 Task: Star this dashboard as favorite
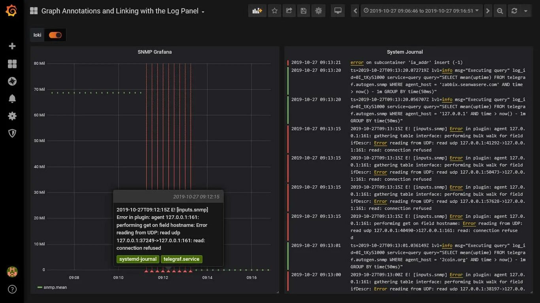(274, 11)
